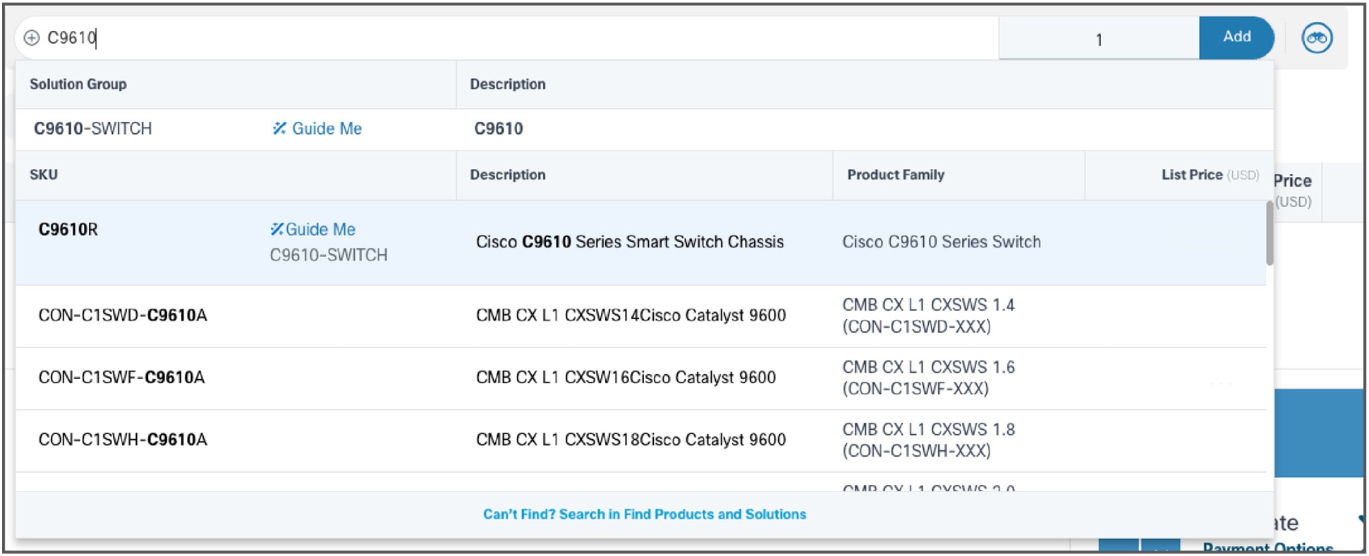1369x556 pixels.
Task: Click CMB CX L1 CXSW16Cisco Catalyst 9600 description
Action: click(626, 377)
